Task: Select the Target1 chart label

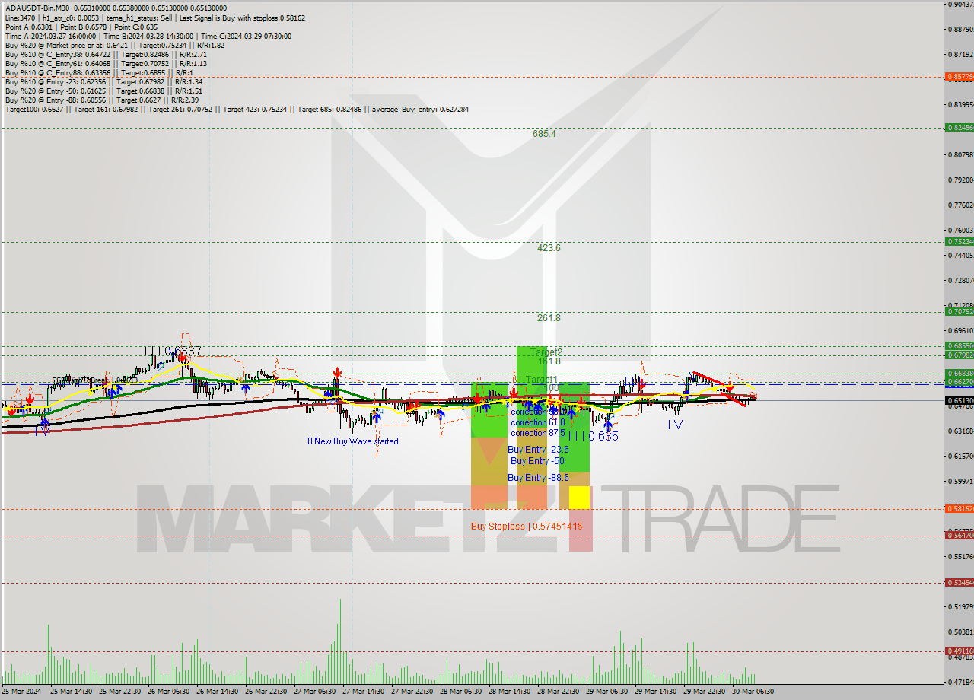Action: [x=542, y=379]
